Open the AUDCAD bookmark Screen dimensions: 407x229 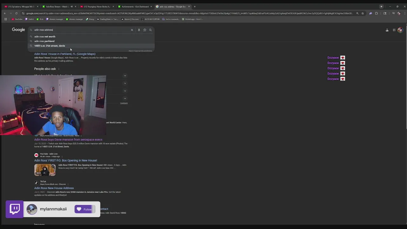point(151,19)
